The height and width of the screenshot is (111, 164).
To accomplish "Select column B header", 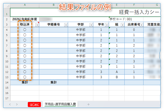I will pyautogui.click(x=53, y=5).
